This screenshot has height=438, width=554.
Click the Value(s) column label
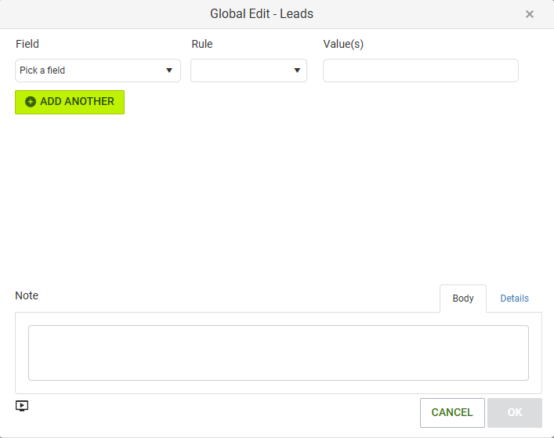pyautogui.click(x=343, y=44)
